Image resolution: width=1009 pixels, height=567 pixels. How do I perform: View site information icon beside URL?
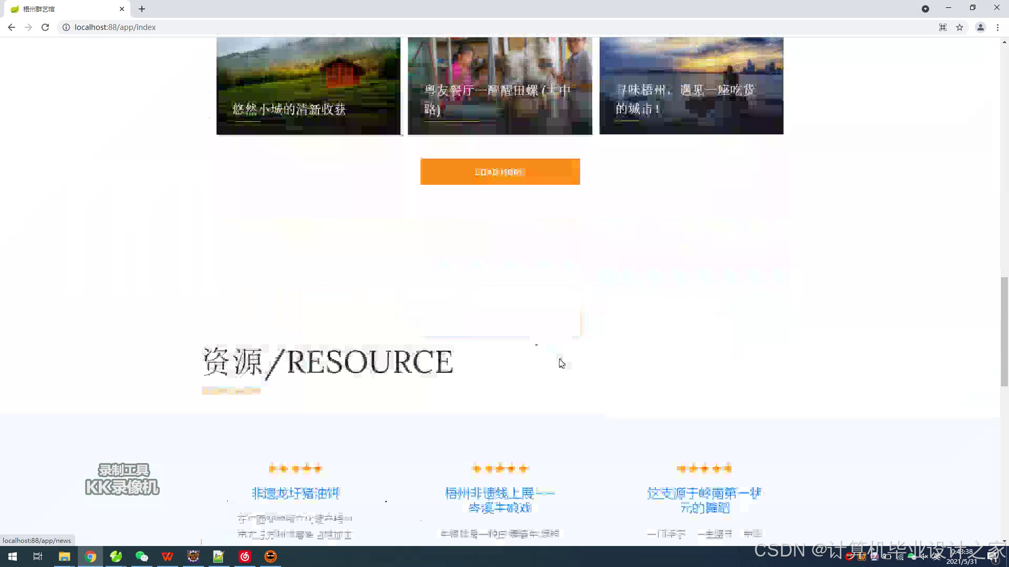tap(66, 27)
